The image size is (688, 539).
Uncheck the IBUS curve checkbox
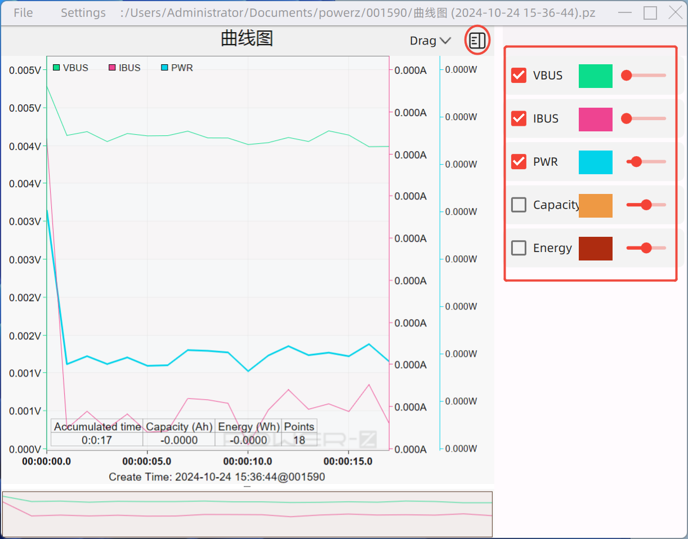[519, 118]
